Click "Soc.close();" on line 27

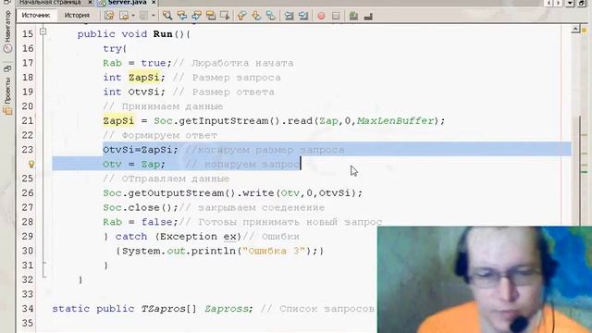(x=141, y=207)
